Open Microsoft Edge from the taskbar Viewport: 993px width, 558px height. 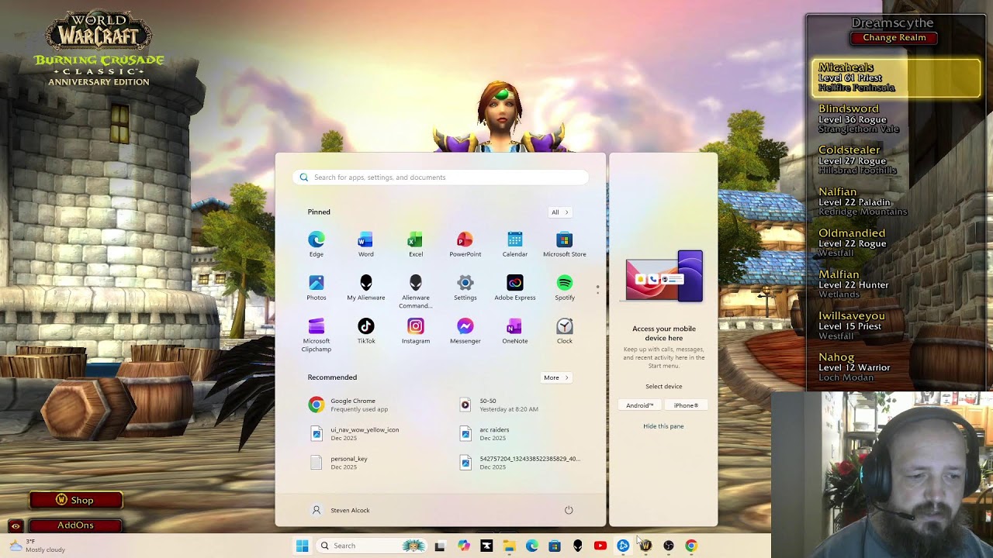(532, 546)
